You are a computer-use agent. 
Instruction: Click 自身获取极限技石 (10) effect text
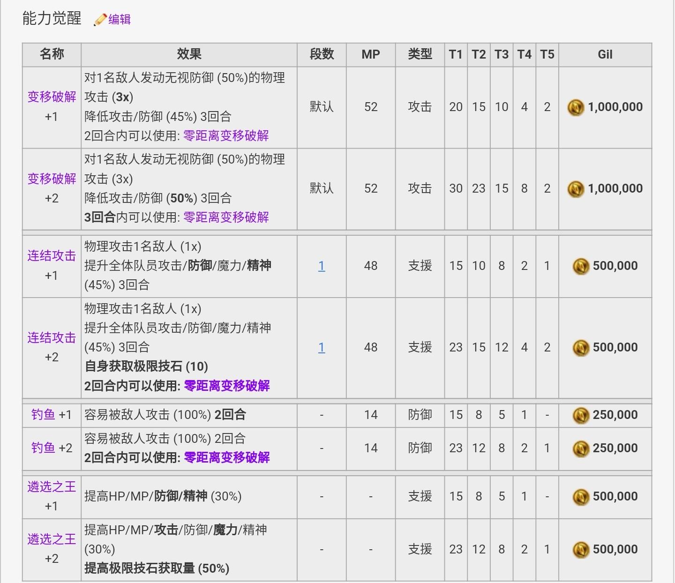[146, 367]
